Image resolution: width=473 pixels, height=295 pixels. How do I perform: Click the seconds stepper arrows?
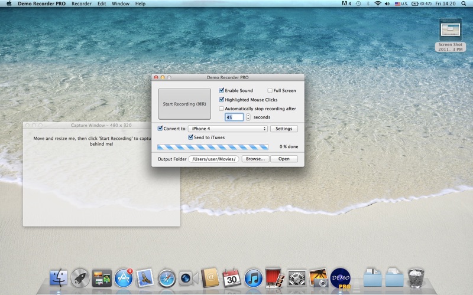[x=248, y=117]
